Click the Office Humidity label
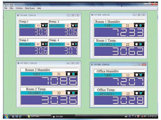Image resolution: width=161 pixels, height=120 pixels. pyautogui.click(x=108, y=71)
